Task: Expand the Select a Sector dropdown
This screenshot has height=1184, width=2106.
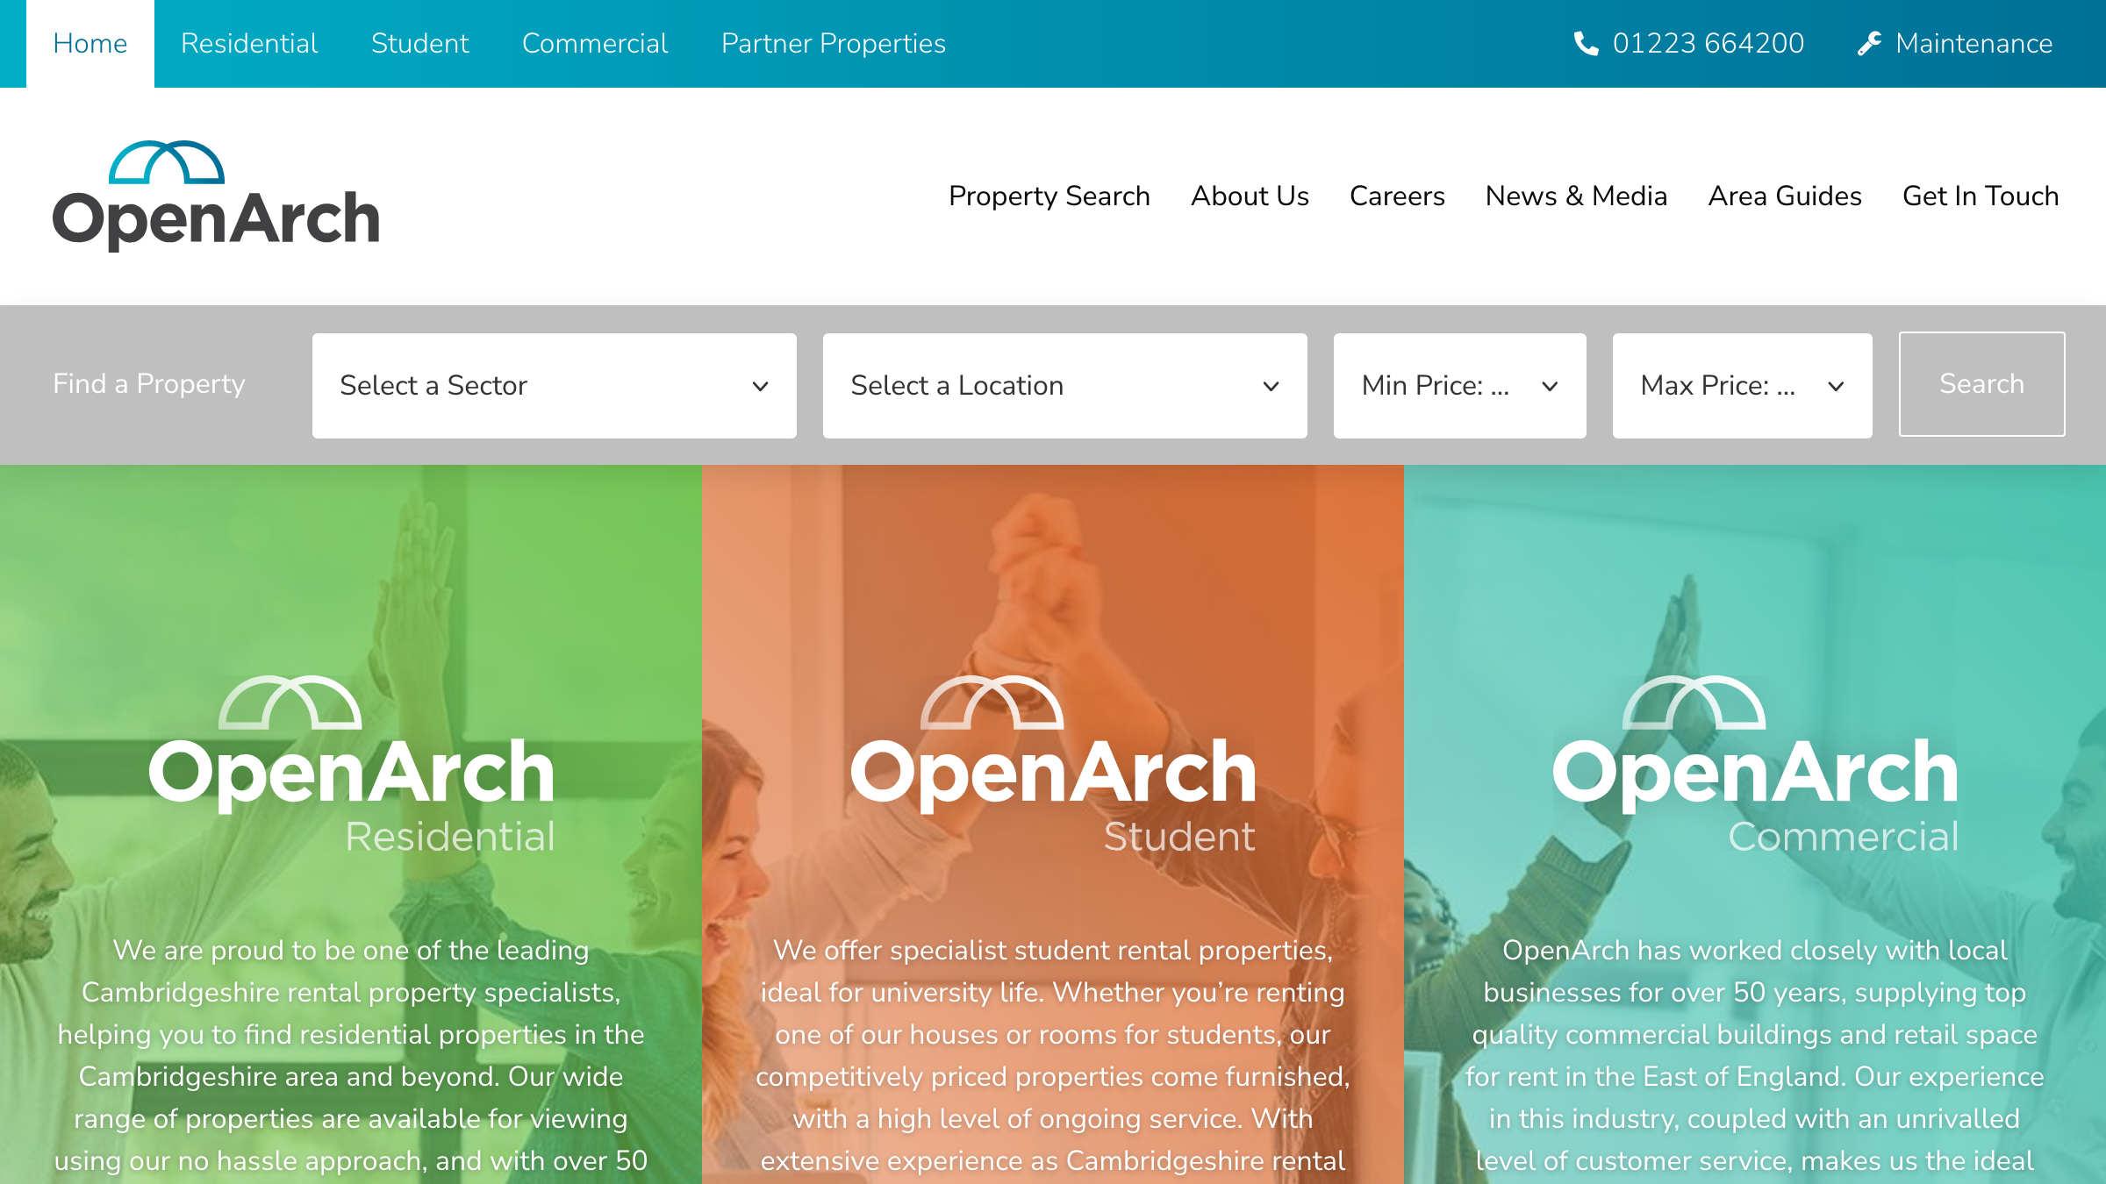Action: pos(555,386)
